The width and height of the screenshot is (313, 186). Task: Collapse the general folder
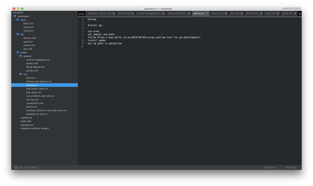20,56
